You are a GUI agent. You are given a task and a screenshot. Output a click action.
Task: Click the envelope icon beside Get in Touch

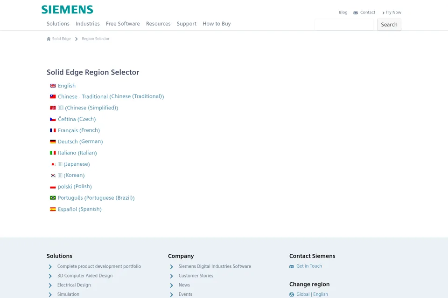[x=291, y=266]
